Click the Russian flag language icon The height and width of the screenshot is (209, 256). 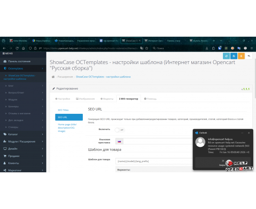pyautogui.click(x=119, y=141)
